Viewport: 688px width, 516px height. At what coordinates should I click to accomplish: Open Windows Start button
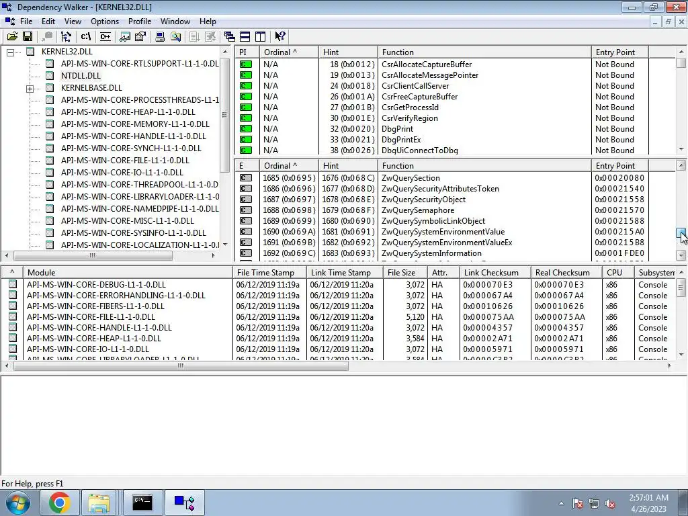[x=18, y=503]
